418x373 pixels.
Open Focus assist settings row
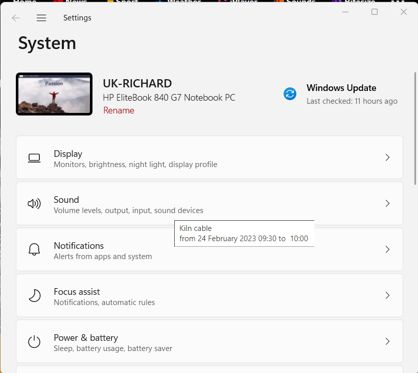click(x=210, y=295)
